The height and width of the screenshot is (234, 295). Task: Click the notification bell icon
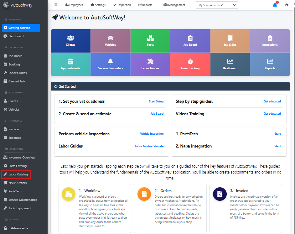(275, 5)
